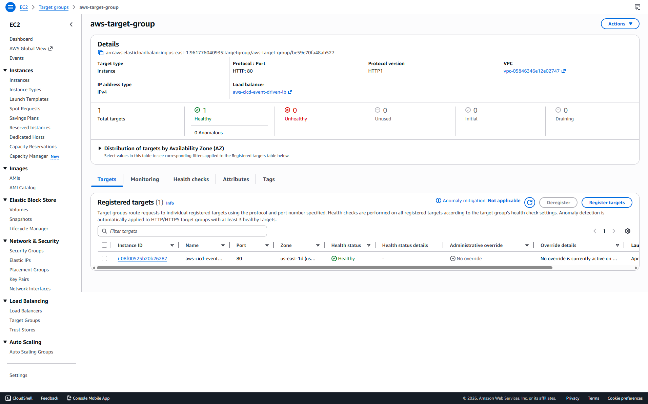Open the Actions dropdown

tap(620, 24)
